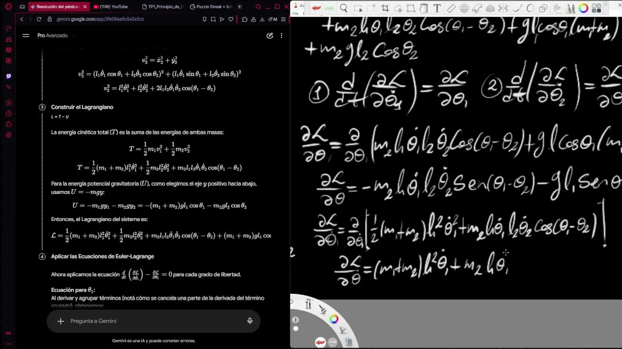Toggle Steady Stroke tool

(x=517, y=8)
